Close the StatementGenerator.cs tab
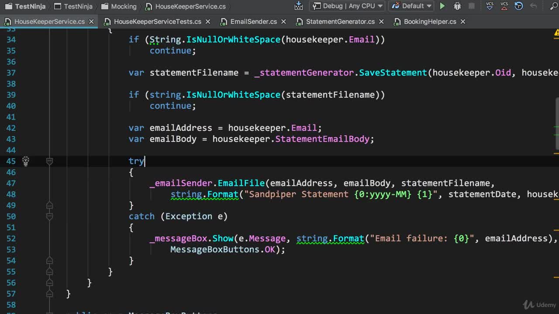The image size is (559, 314). click(x=381, y=21)
